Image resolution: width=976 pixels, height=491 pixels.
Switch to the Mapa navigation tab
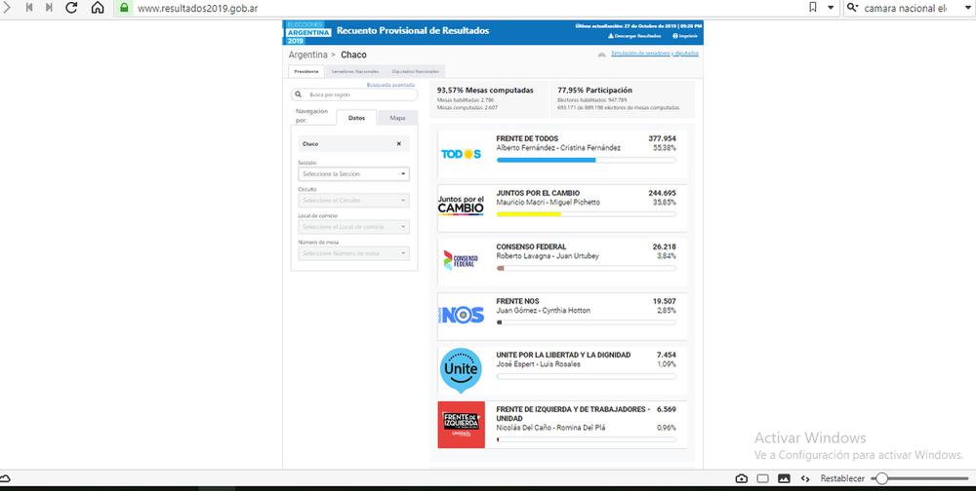pos(397,118)
